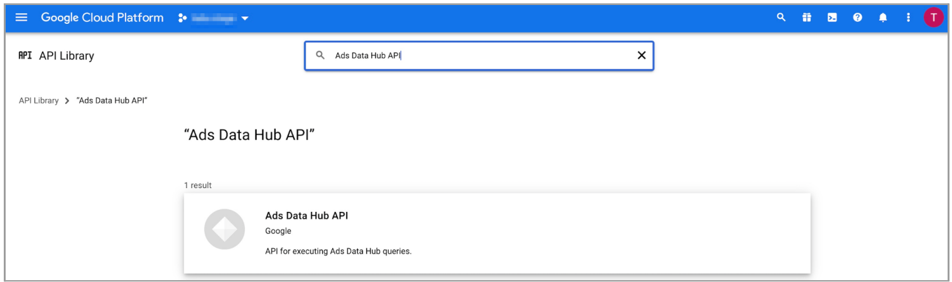Click the project selector hexagon icon

coord(183,18)
